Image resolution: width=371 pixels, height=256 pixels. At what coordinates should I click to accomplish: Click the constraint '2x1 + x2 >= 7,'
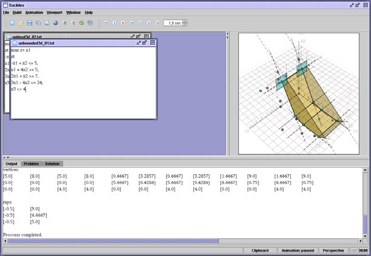pos(25,76)
